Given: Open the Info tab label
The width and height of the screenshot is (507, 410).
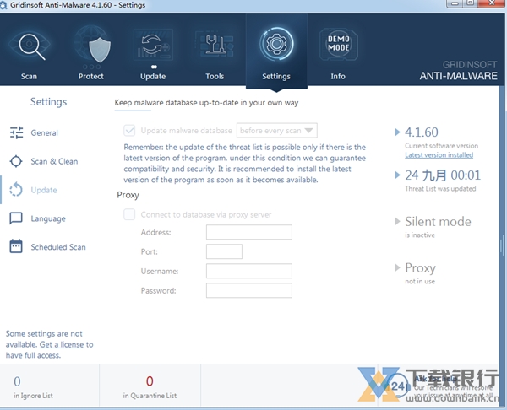Looking at the screenshot, I should 338,77.
